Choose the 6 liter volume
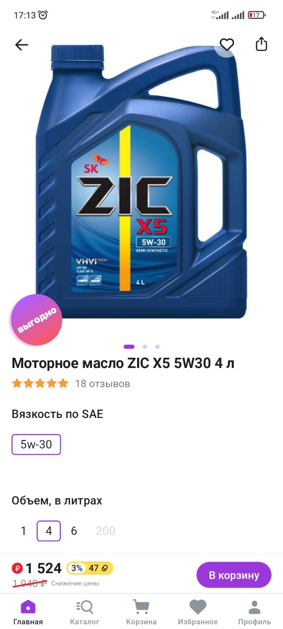 (x=74, y=531)
